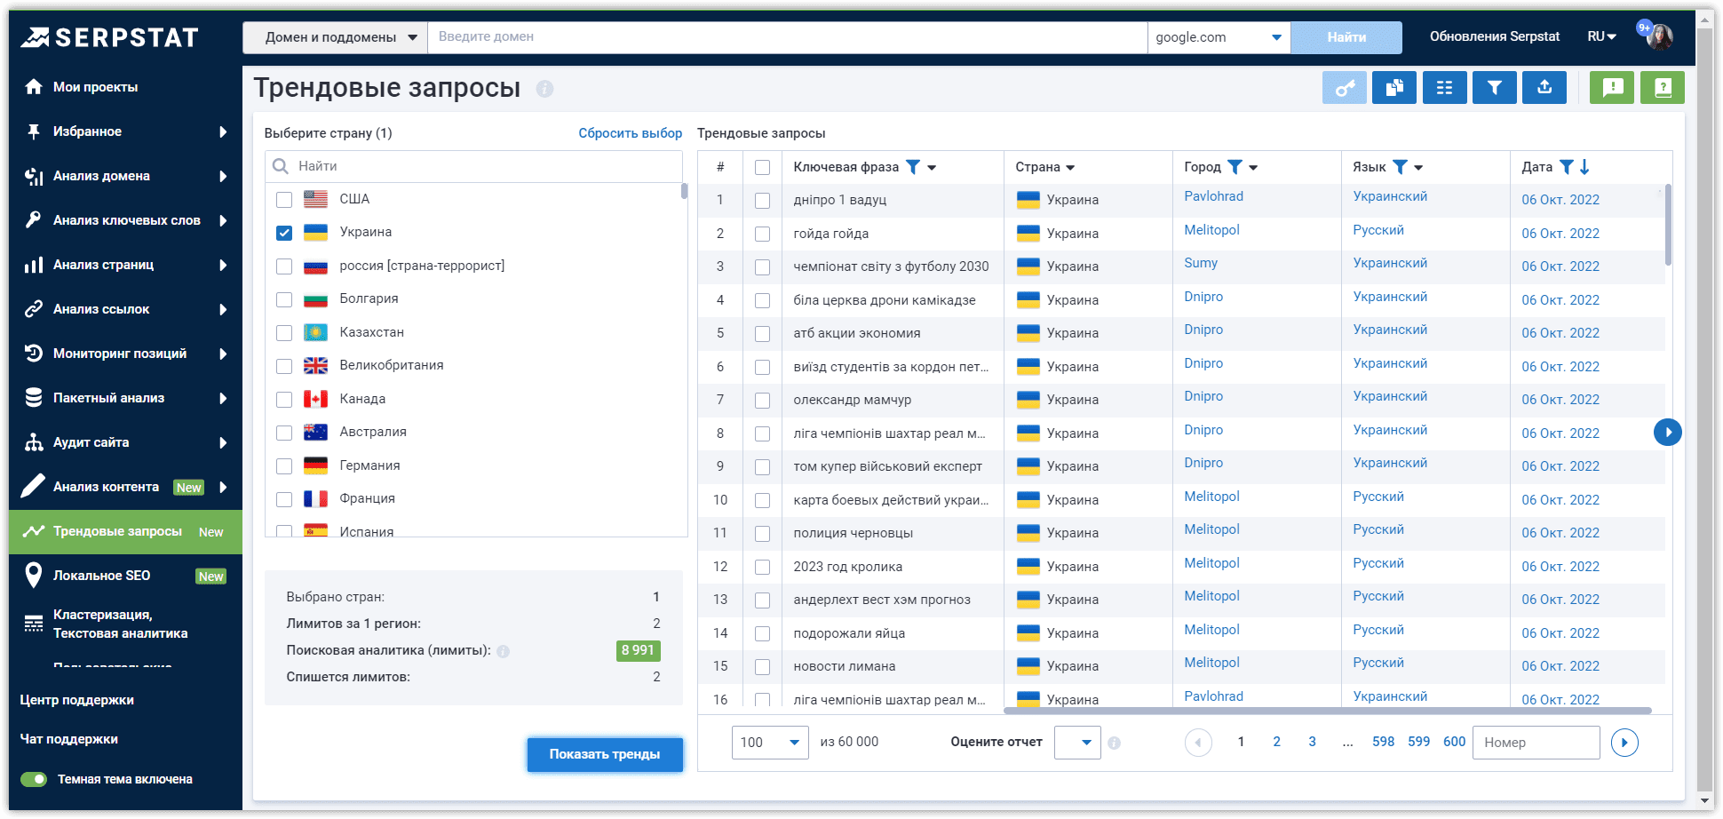Open the column settings toolbar icon

1445,87
